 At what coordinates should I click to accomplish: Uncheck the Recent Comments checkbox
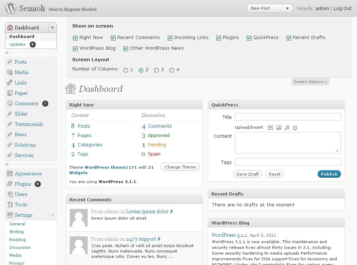113,38
